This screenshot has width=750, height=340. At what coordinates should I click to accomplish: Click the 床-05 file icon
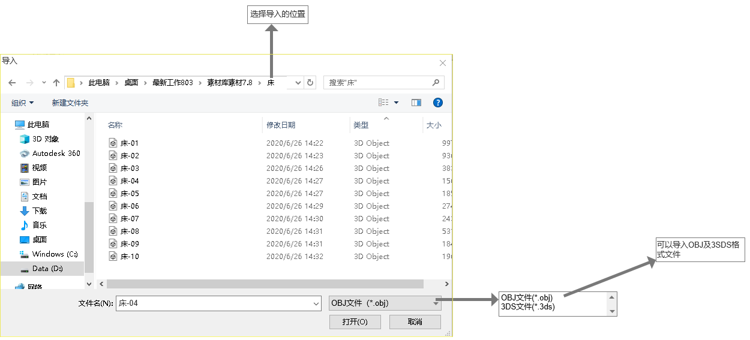pos(113,193)
